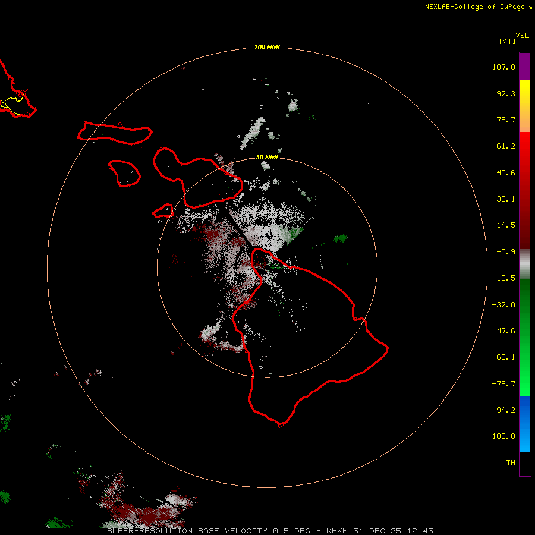Click the -109.8 velocity scale value
This screenshot has width=535, height=535.
tap(501, 436)
